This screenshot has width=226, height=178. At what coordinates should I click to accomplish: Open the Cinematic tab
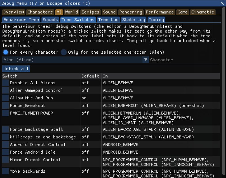(x=203, y=12)
